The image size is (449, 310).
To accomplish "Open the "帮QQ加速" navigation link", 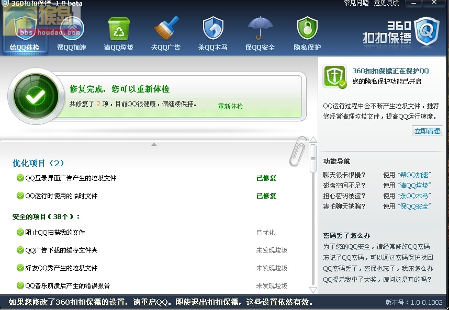I will [414, 175].
